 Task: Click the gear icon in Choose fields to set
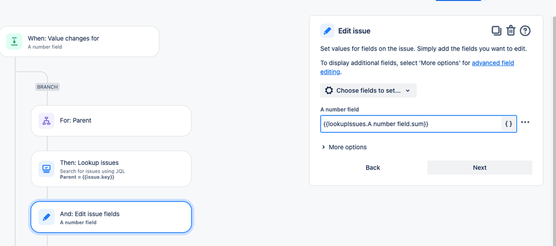(x=329, y=91)
